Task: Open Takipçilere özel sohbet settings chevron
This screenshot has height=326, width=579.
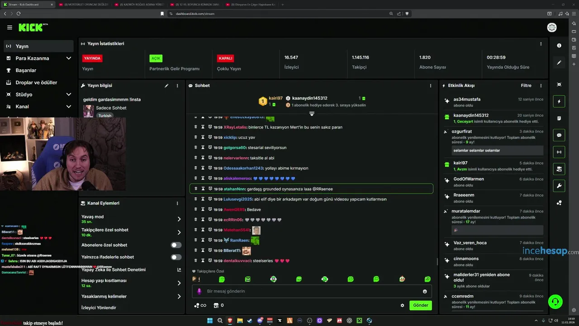Action: [x=179, y=232]
